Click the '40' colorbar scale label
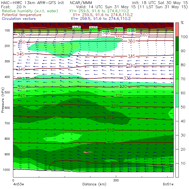The image size is (189, 189). (x=183, y=121)
